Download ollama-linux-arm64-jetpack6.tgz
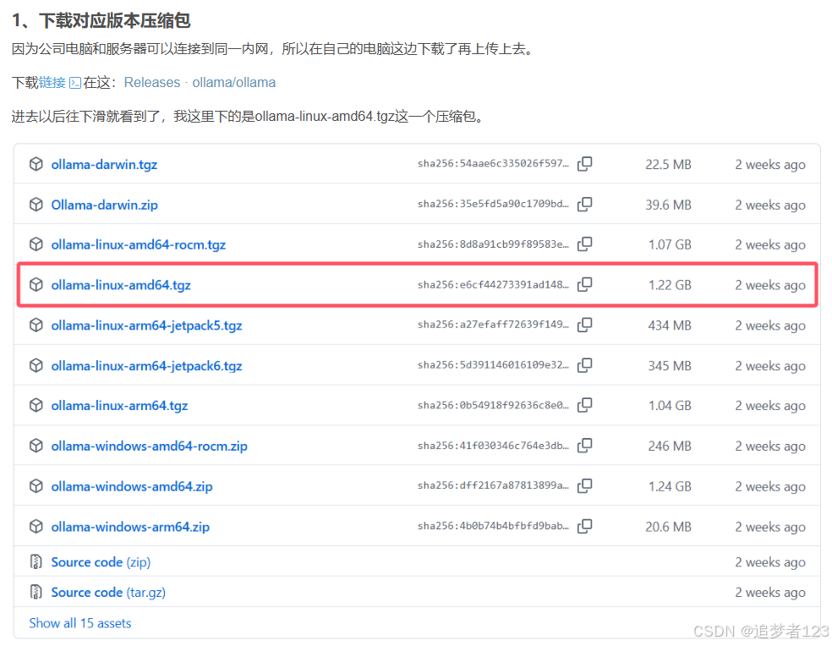This screenshot has width=832, height=646. 146,366
